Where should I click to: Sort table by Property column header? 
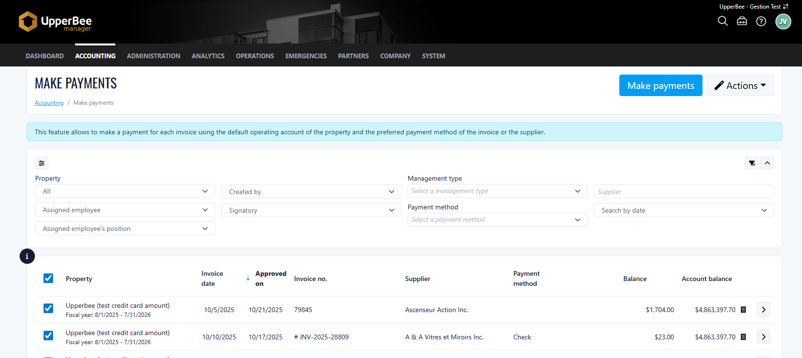click(x=79, y=279)
